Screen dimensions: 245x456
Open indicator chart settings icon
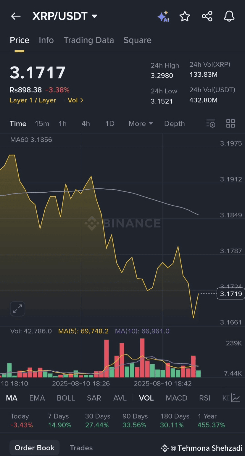tap(236, 398)
